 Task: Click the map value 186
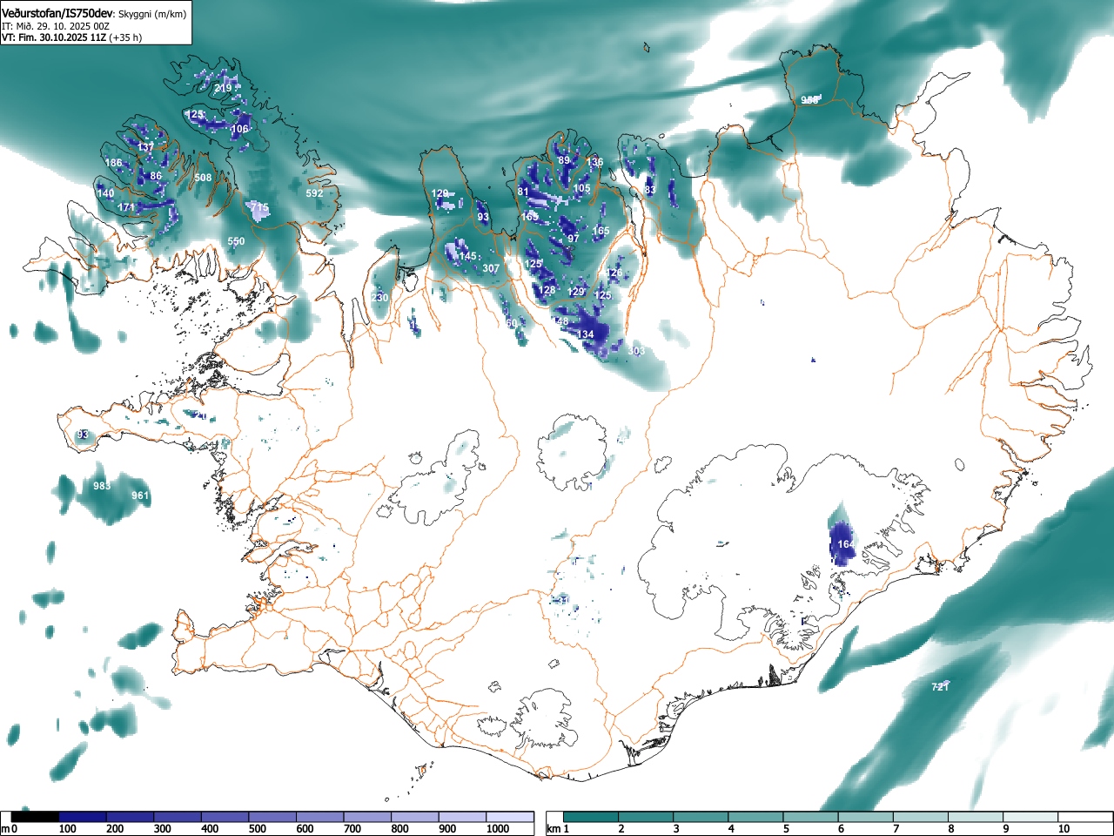[113, 163]
